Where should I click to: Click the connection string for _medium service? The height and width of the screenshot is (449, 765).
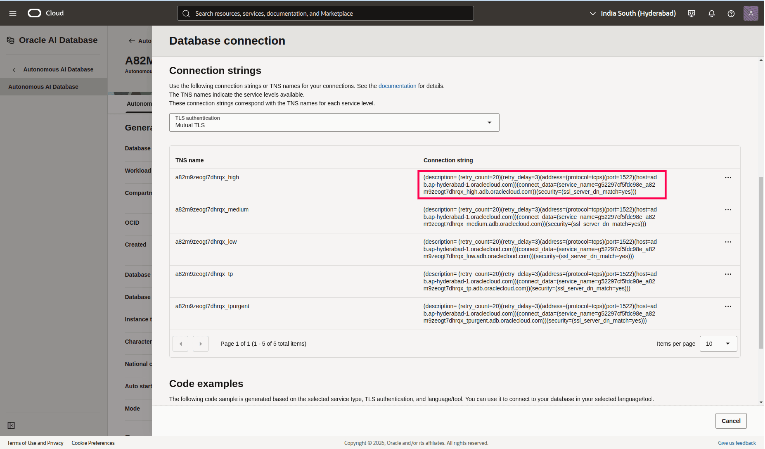pos(540,217)
